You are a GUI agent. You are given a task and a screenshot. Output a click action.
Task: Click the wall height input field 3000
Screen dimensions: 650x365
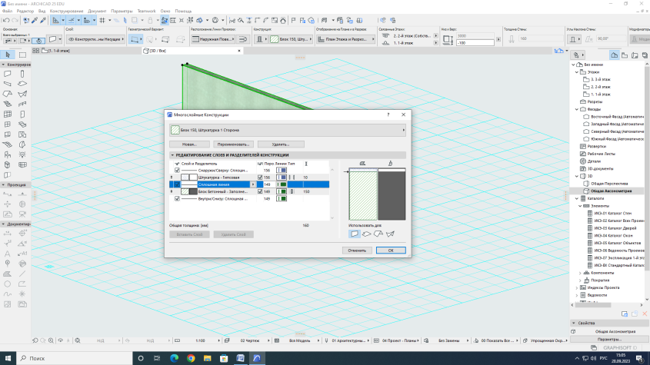(x=475, y=36)
